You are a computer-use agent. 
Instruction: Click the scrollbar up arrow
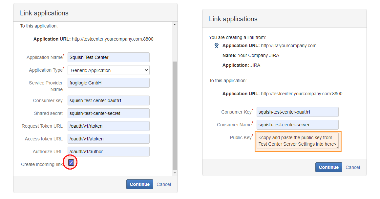click(x=175, y=25)
